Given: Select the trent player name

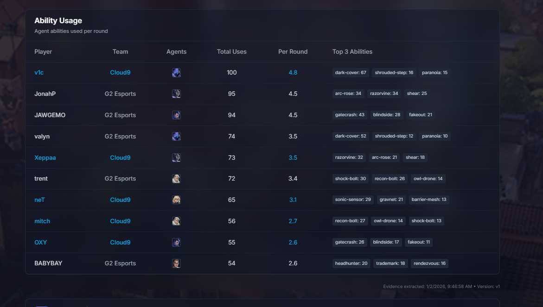Looking at the screenshot, I should coord(41,179).
